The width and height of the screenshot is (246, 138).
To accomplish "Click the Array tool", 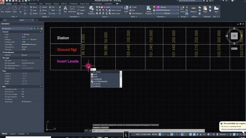I will point(52,13).
